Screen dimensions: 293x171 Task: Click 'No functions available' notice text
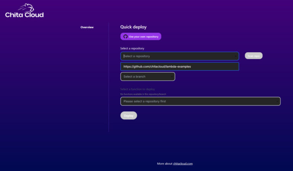coord(143,94)
